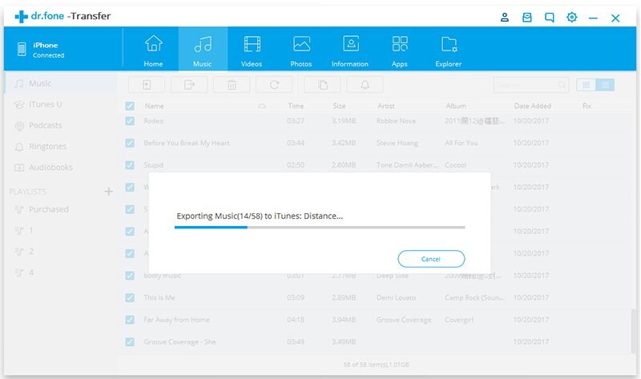Screen dimensions: 641x379
Task: Open the user account icon
Action: (x=505, y=17)
